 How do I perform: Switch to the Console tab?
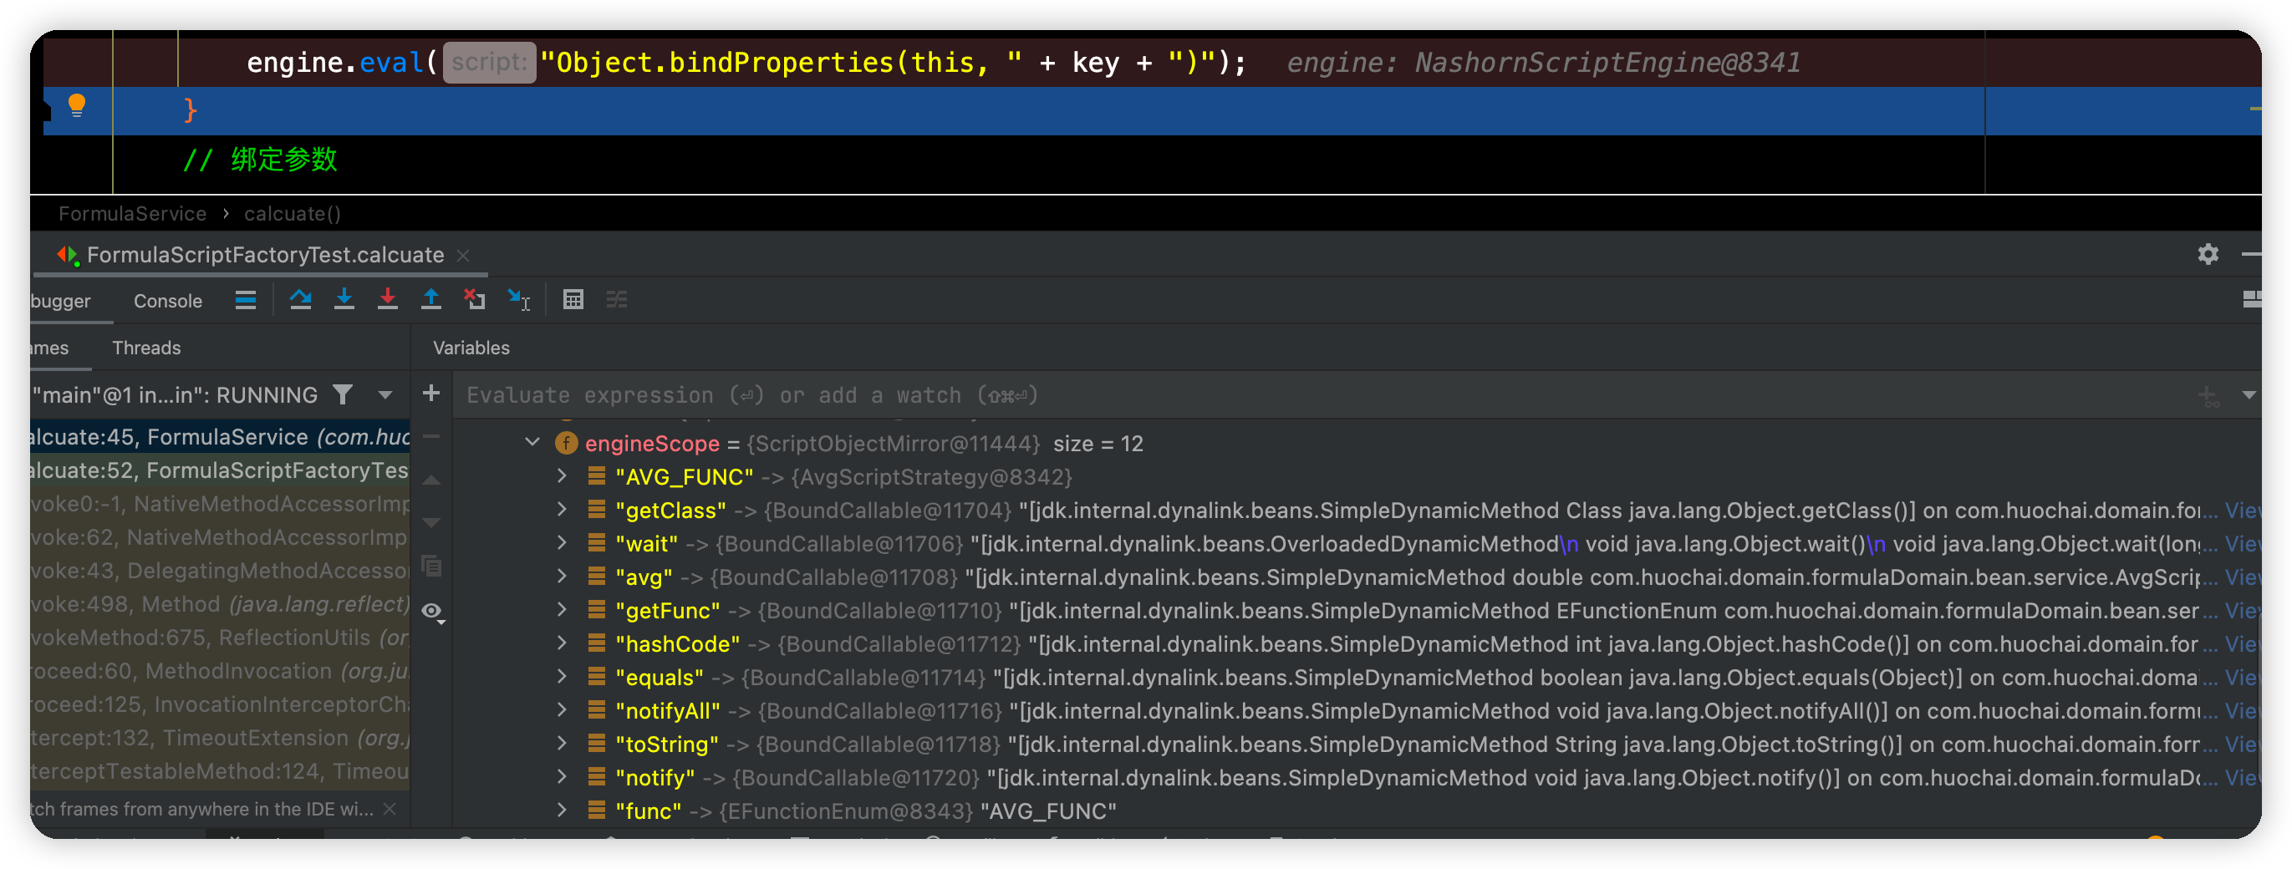pyautogui.click(x=167, y=302)
